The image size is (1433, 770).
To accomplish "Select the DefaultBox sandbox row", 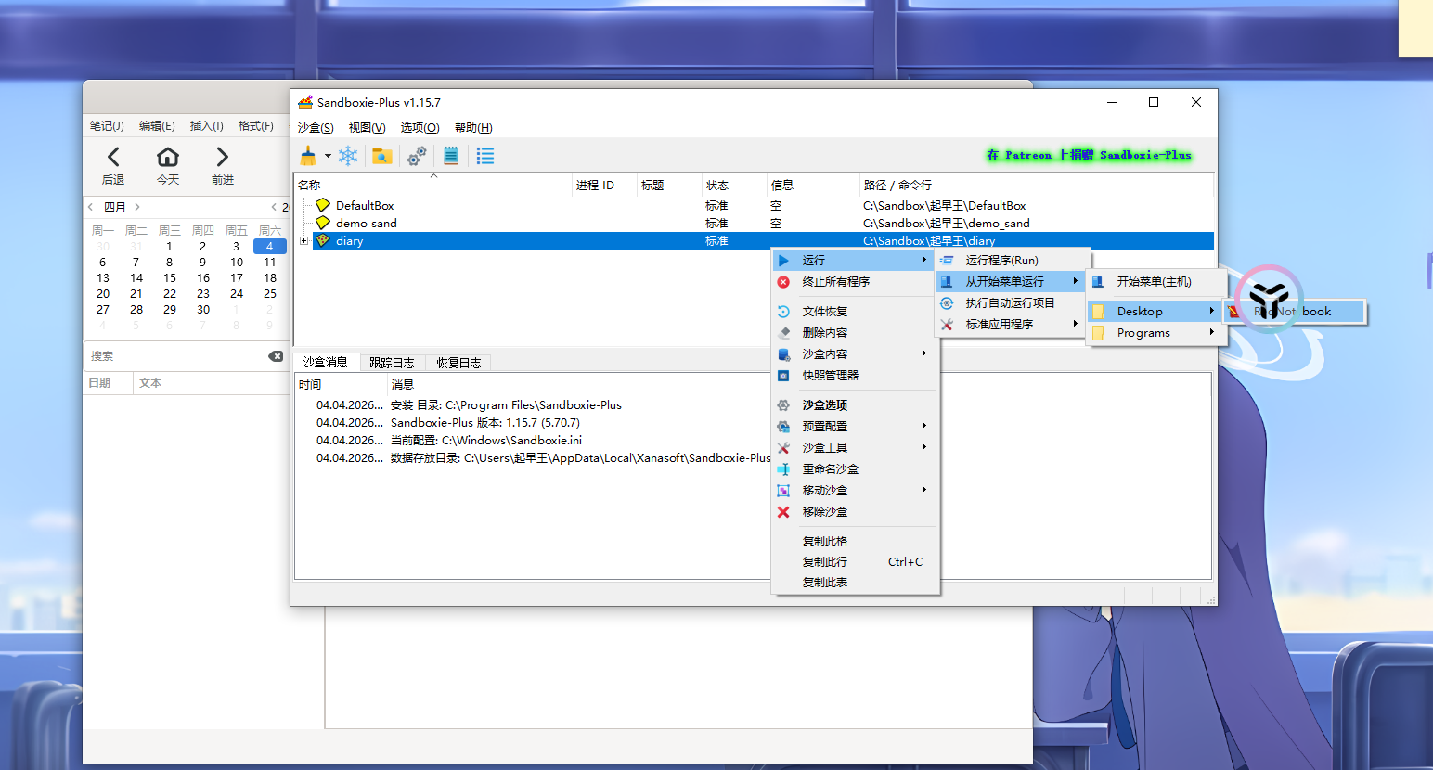I will click(x=754, y=206).
